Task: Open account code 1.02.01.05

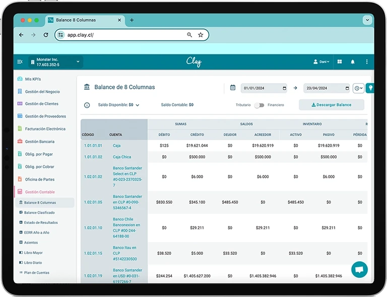Action: click(x=93, y=202)
